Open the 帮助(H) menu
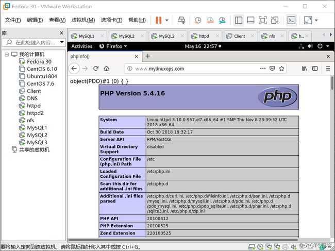Viewport: 335px width, 251px height. 137,20
